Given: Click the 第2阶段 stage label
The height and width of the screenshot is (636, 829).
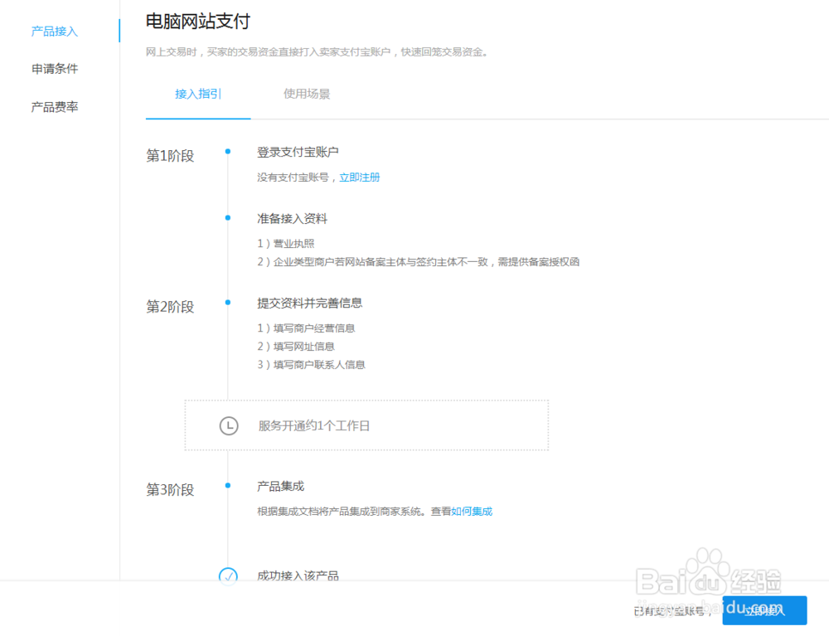Looking at the screenshot, I should coord(168,306).
